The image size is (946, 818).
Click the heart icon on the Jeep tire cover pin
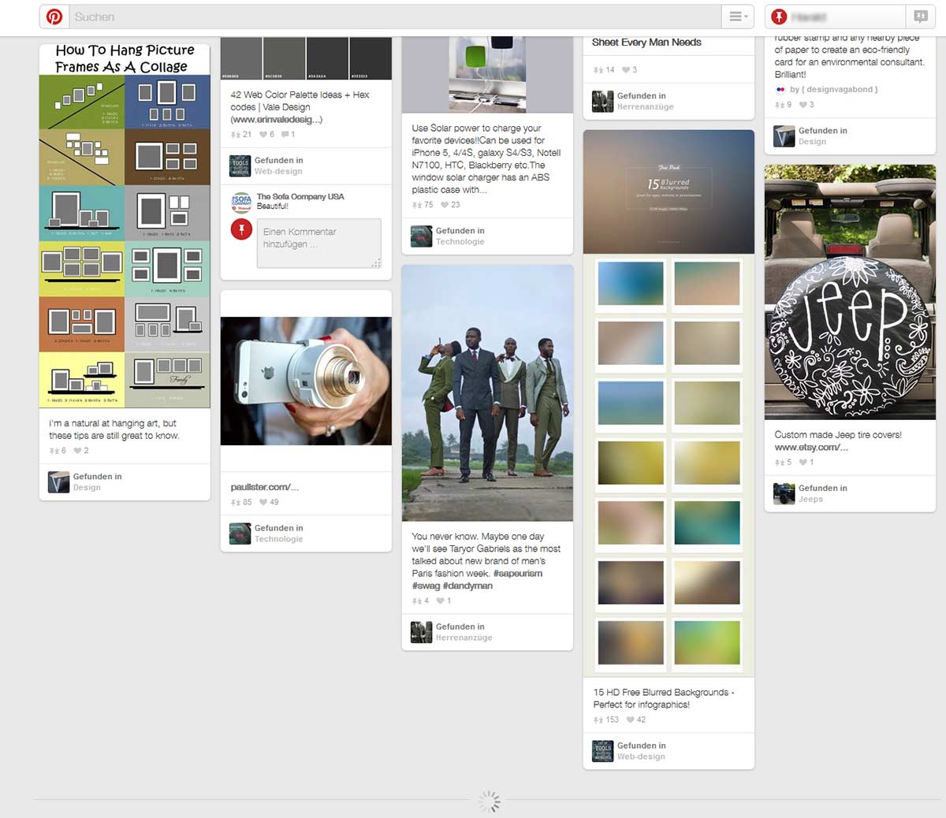[803, 463]
